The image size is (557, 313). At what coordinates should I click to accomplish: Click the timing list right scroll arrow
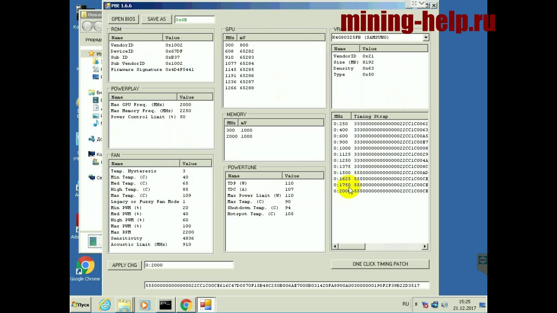[x=425, y=246]
